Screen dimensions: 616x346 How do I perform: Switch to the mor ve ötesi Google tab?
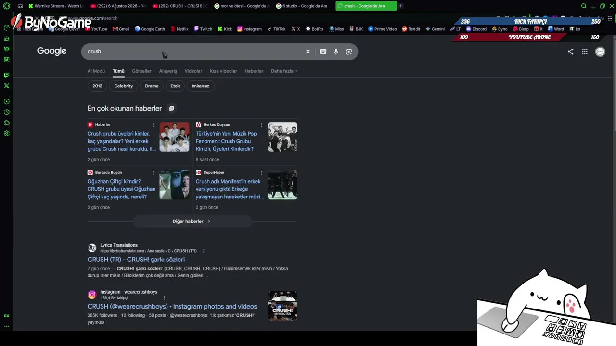pyautogui.click(x=242, y=6)
